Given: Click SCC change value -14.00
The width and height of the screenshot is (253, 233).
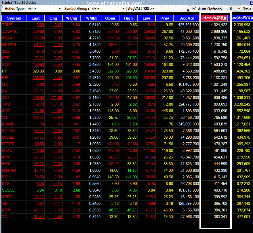Looking at the screenshot, I should coord(57,111).
